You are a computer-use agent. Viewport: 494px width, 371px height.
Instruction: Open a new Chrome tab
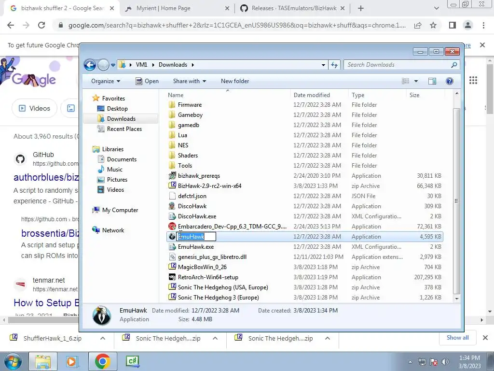(x=361, y=8)
